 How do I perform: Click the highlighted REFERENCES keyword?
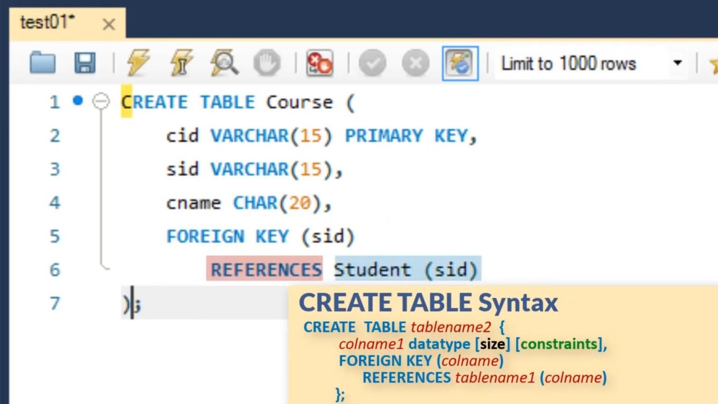[265, 269]
